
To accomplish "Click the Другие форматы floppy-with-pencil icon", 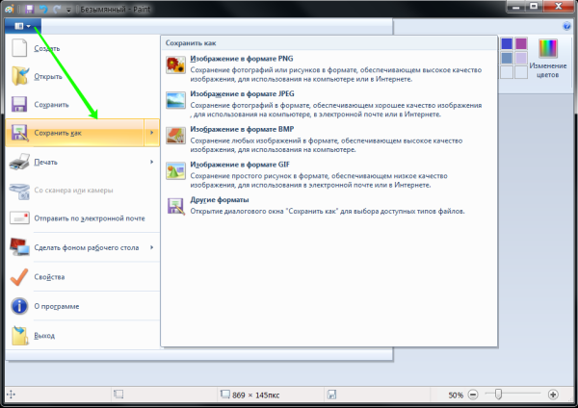I will [x=176, y=206].
